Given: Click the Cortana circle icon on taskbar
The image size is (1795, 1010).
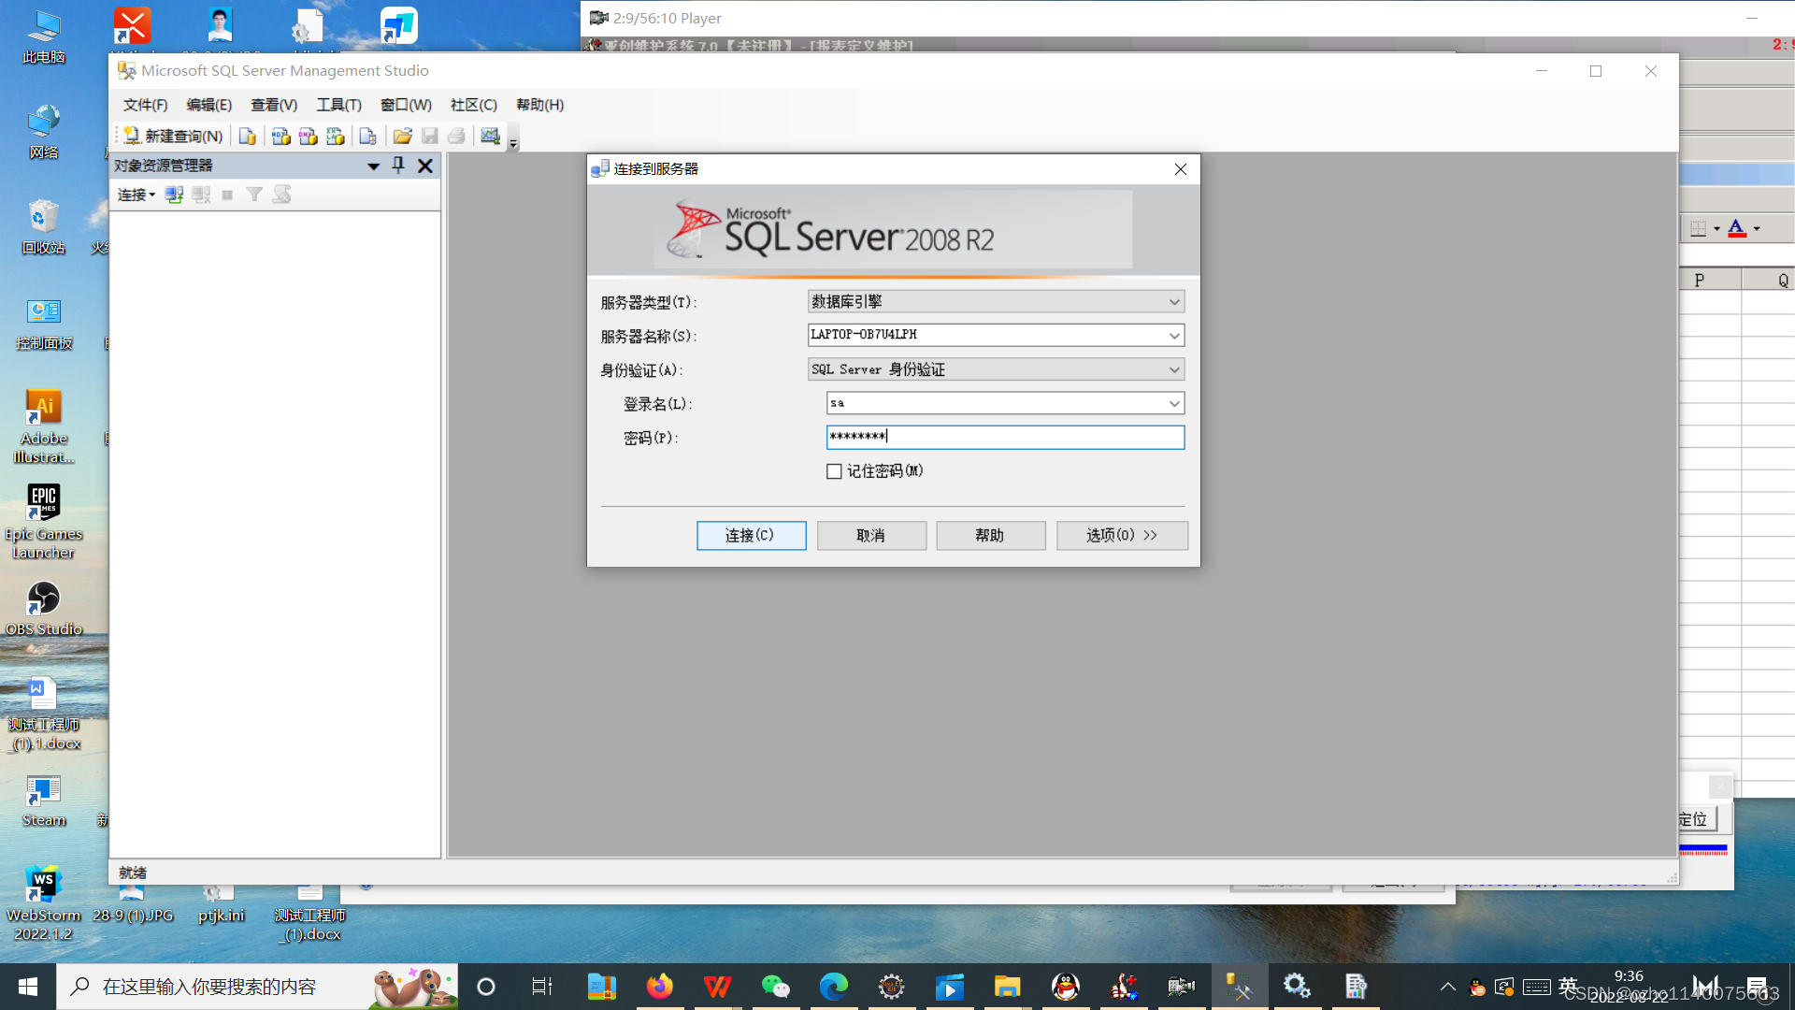Looking at the screenshot, I should (486, 987).
